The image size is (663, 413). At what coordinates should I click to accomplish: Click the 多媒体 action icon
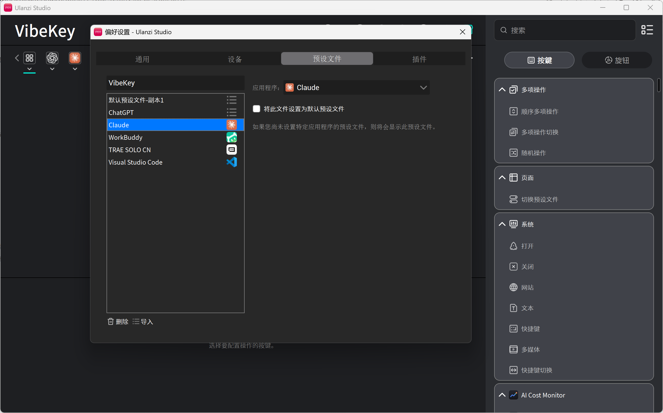513,349
